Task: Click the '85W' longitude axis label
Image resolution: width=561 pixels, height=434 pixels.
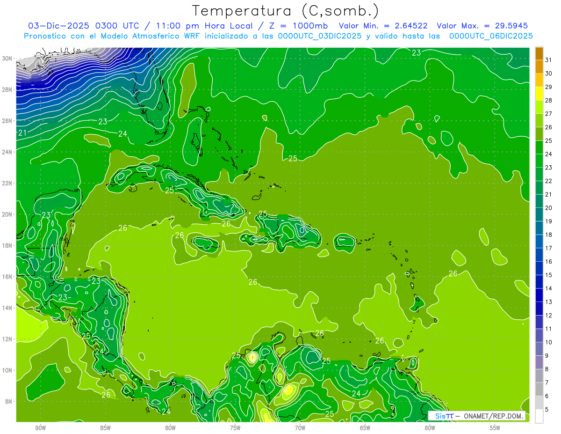Action: [x=105, y=428]
